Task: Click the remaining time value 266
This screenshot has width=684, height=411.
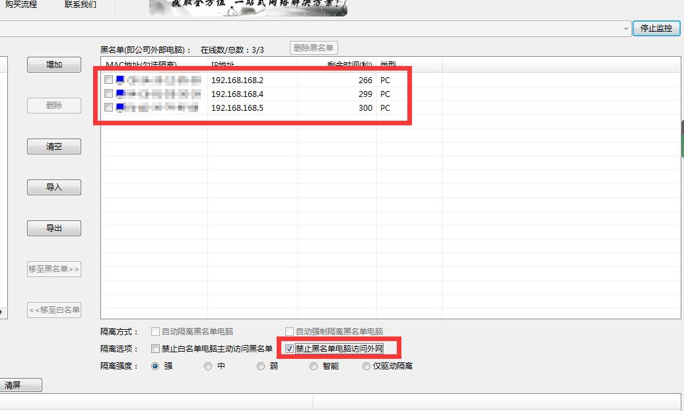Action: point(365,80)
